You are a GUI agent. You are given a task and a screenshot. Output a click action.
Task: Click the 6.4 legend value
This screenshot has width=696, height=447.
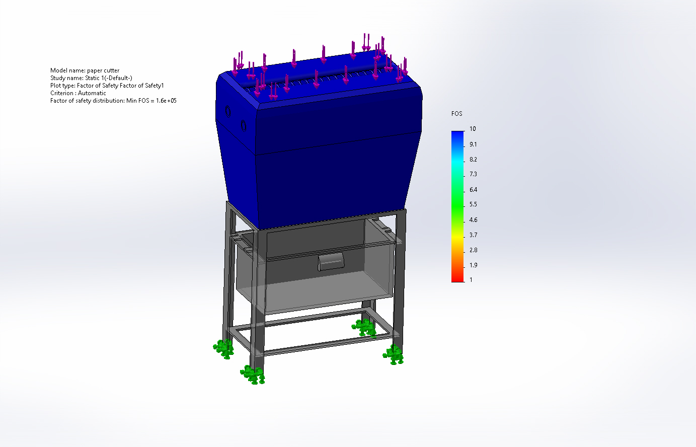473,190
